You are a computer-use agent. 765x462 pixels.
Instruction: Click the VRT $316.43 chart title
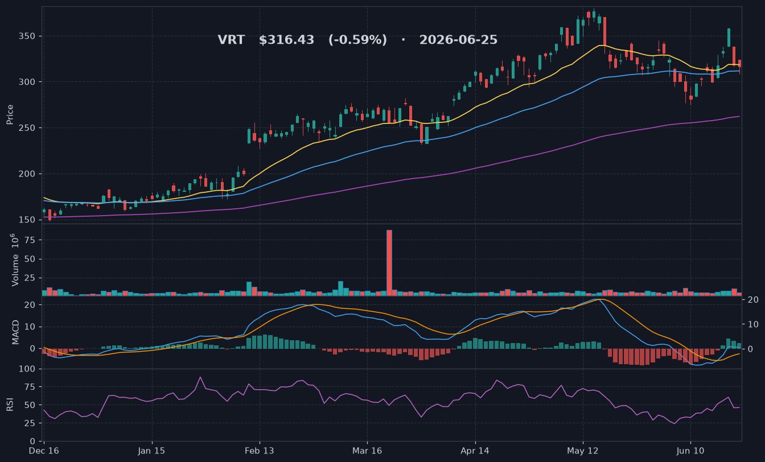pos(357,40)
